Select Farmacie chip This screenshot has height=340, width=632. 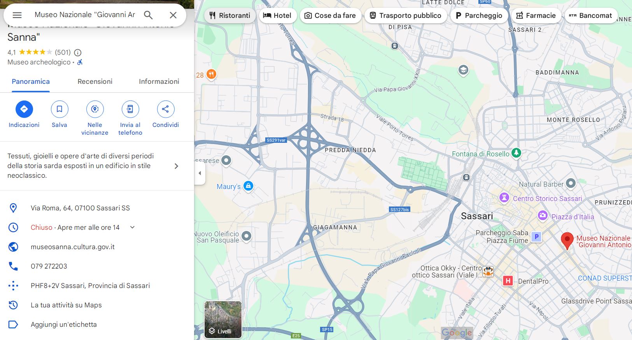point(536,16)
